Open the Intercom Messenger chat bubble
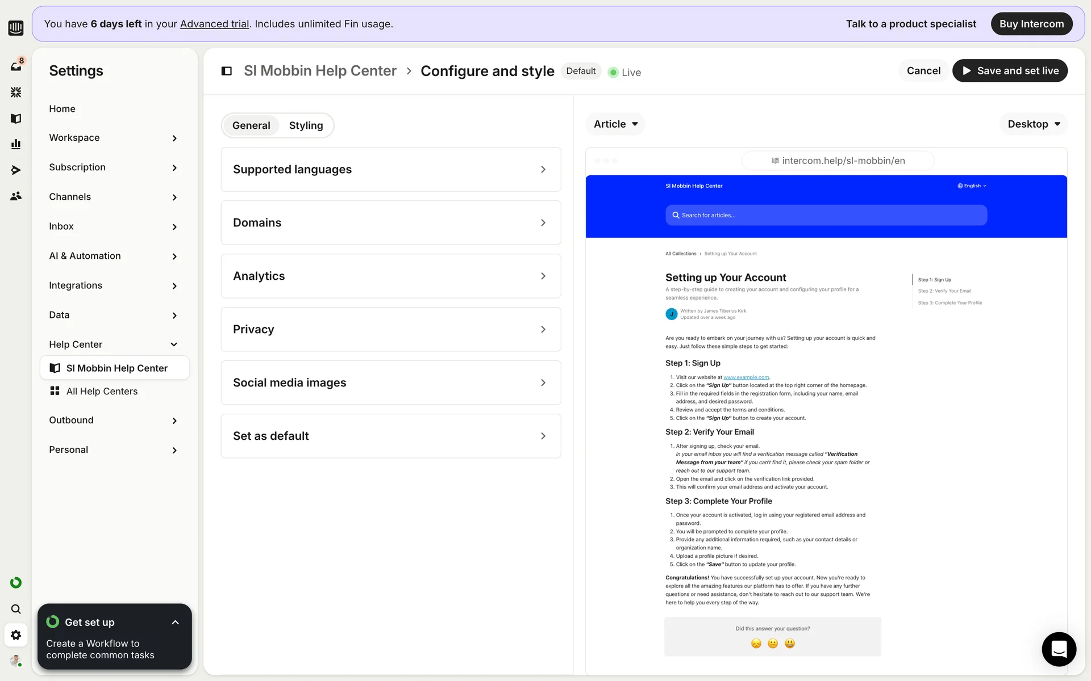 click(x=1059, y=649)
